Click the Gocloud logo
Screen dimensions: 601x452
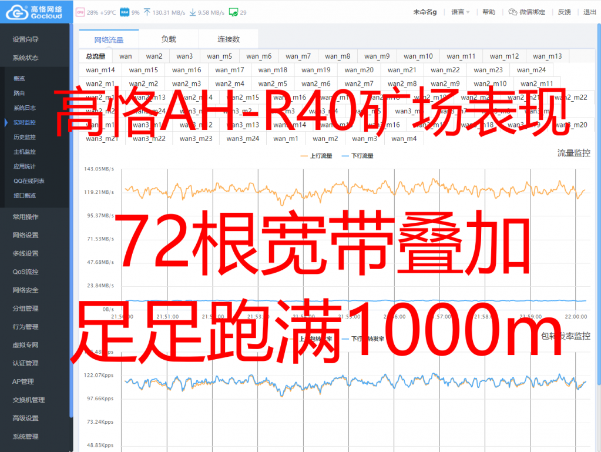[35, 12]
